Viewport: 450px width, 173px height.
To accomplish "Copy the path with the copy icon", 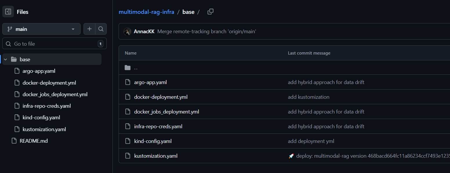I will [x=211, y=12].
